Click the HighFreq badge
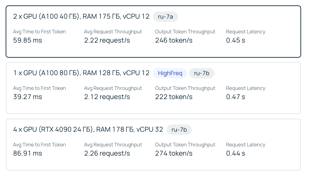Viewport: 312px width, 174px height. point(170,73)
